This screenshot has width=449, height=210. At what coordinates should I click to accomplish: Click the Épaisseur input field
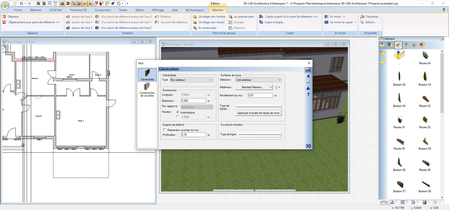(x=193, y=101)
